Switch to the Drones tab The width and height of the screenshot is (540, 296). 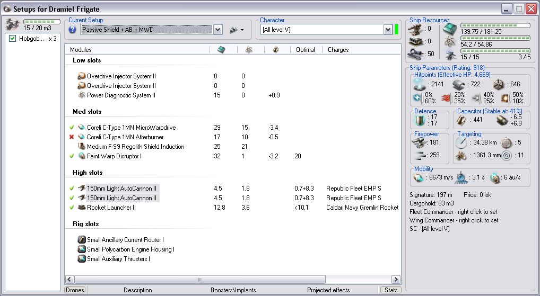coord(75,290)
